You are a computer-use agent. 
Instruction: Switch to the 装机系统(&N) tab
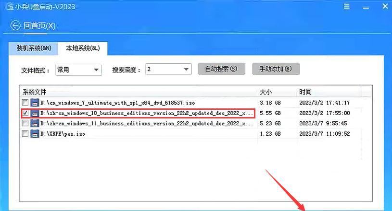[34, 48]
